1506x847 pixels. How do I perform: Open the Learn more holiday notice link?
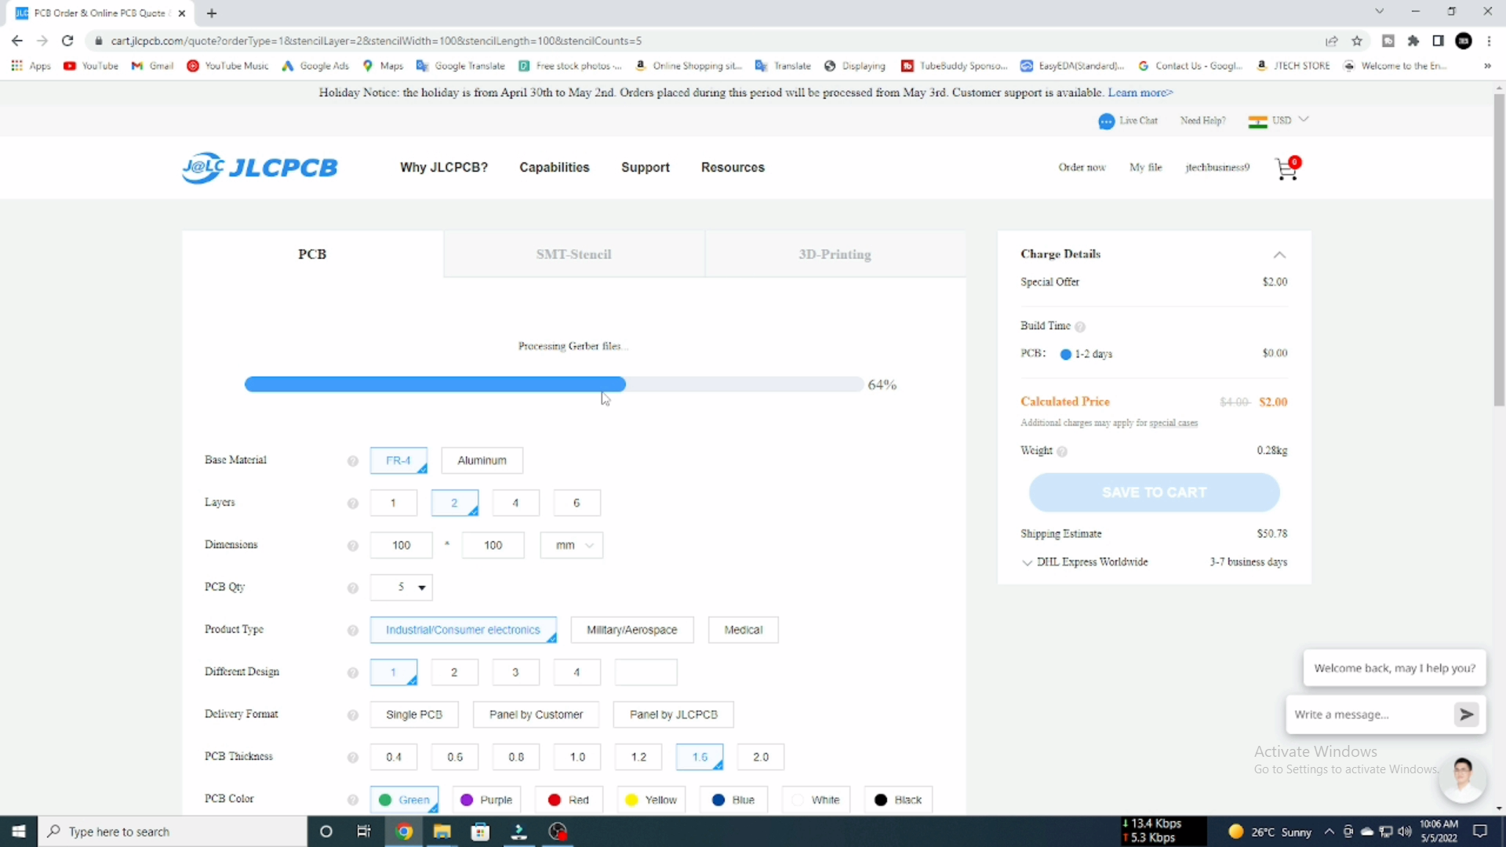[1140, 93]
